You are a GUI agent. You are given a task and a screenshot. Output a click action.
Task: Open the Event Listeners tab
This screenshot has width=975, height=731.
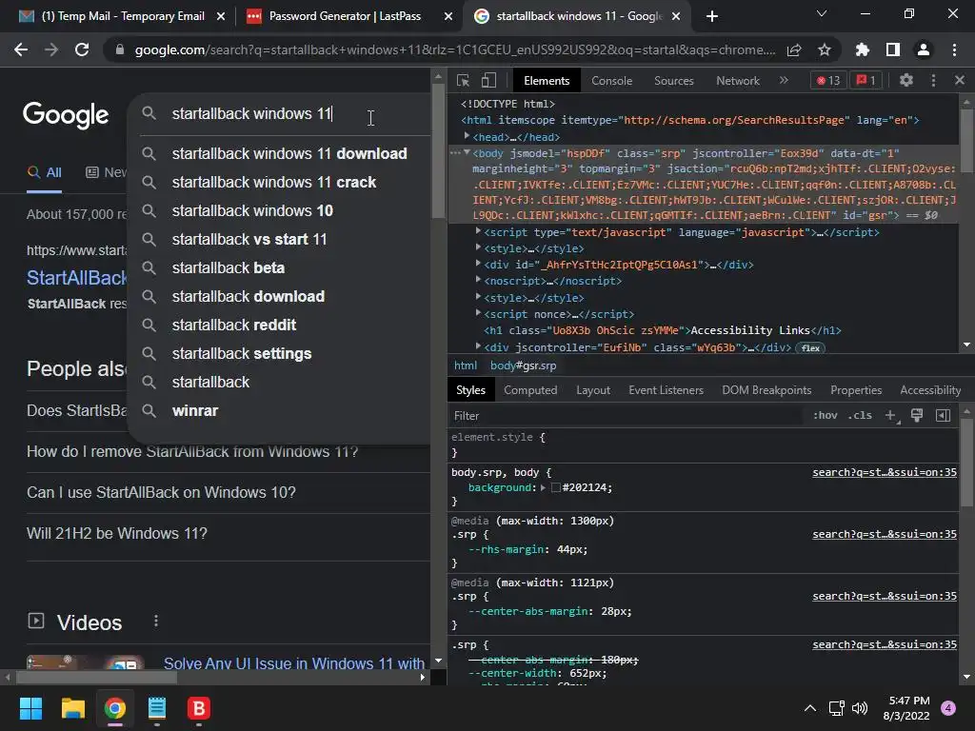coord(666,390)
